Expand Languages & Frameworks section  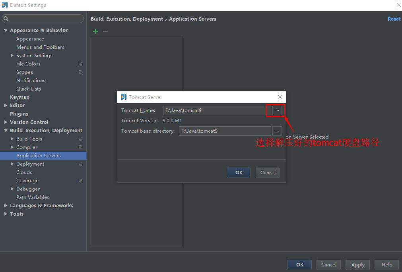6,205
